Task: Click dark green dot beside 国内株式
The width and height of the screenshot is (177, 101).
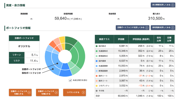Action: pyautogui.click(x=97, y=46)
